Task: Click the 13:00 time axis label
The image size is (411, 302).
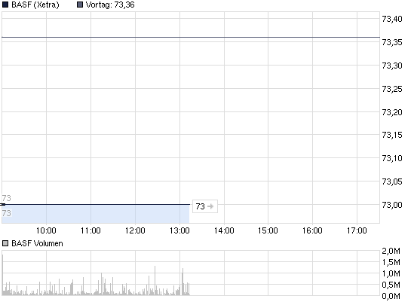Action: (x=179, y=230)
